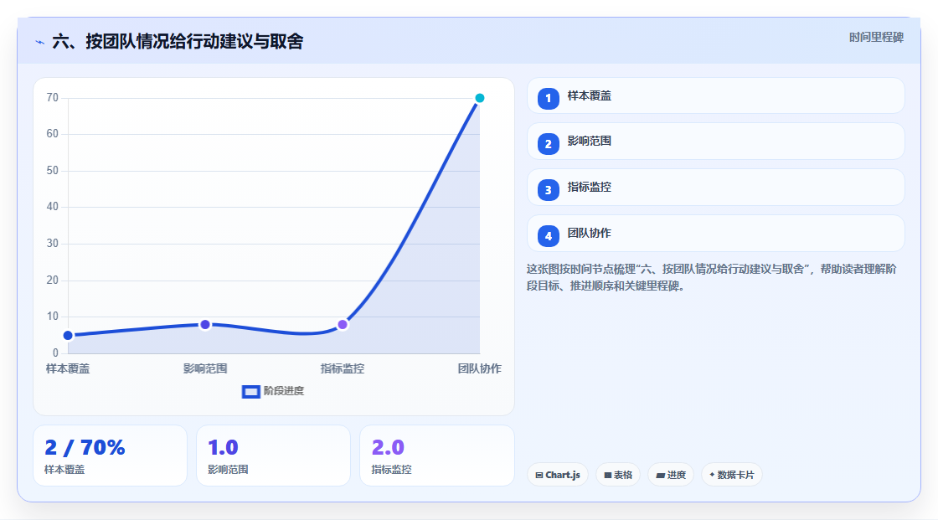Click the numbered badge 3 for 指标监控

point(548,190)
